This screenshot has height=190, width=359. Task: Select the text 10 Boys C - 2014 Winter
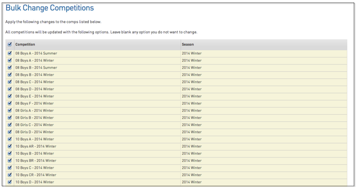pos(34,168)
